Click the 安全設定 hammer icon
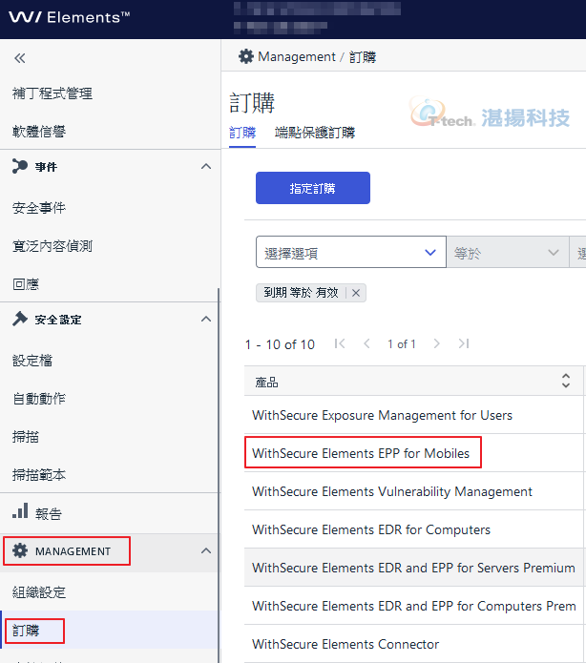586x663 pixels. tap(19, 319)
